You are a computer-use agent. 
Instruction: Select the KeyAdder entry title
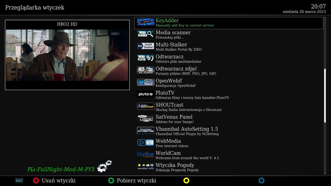click(x=167, y=21)
